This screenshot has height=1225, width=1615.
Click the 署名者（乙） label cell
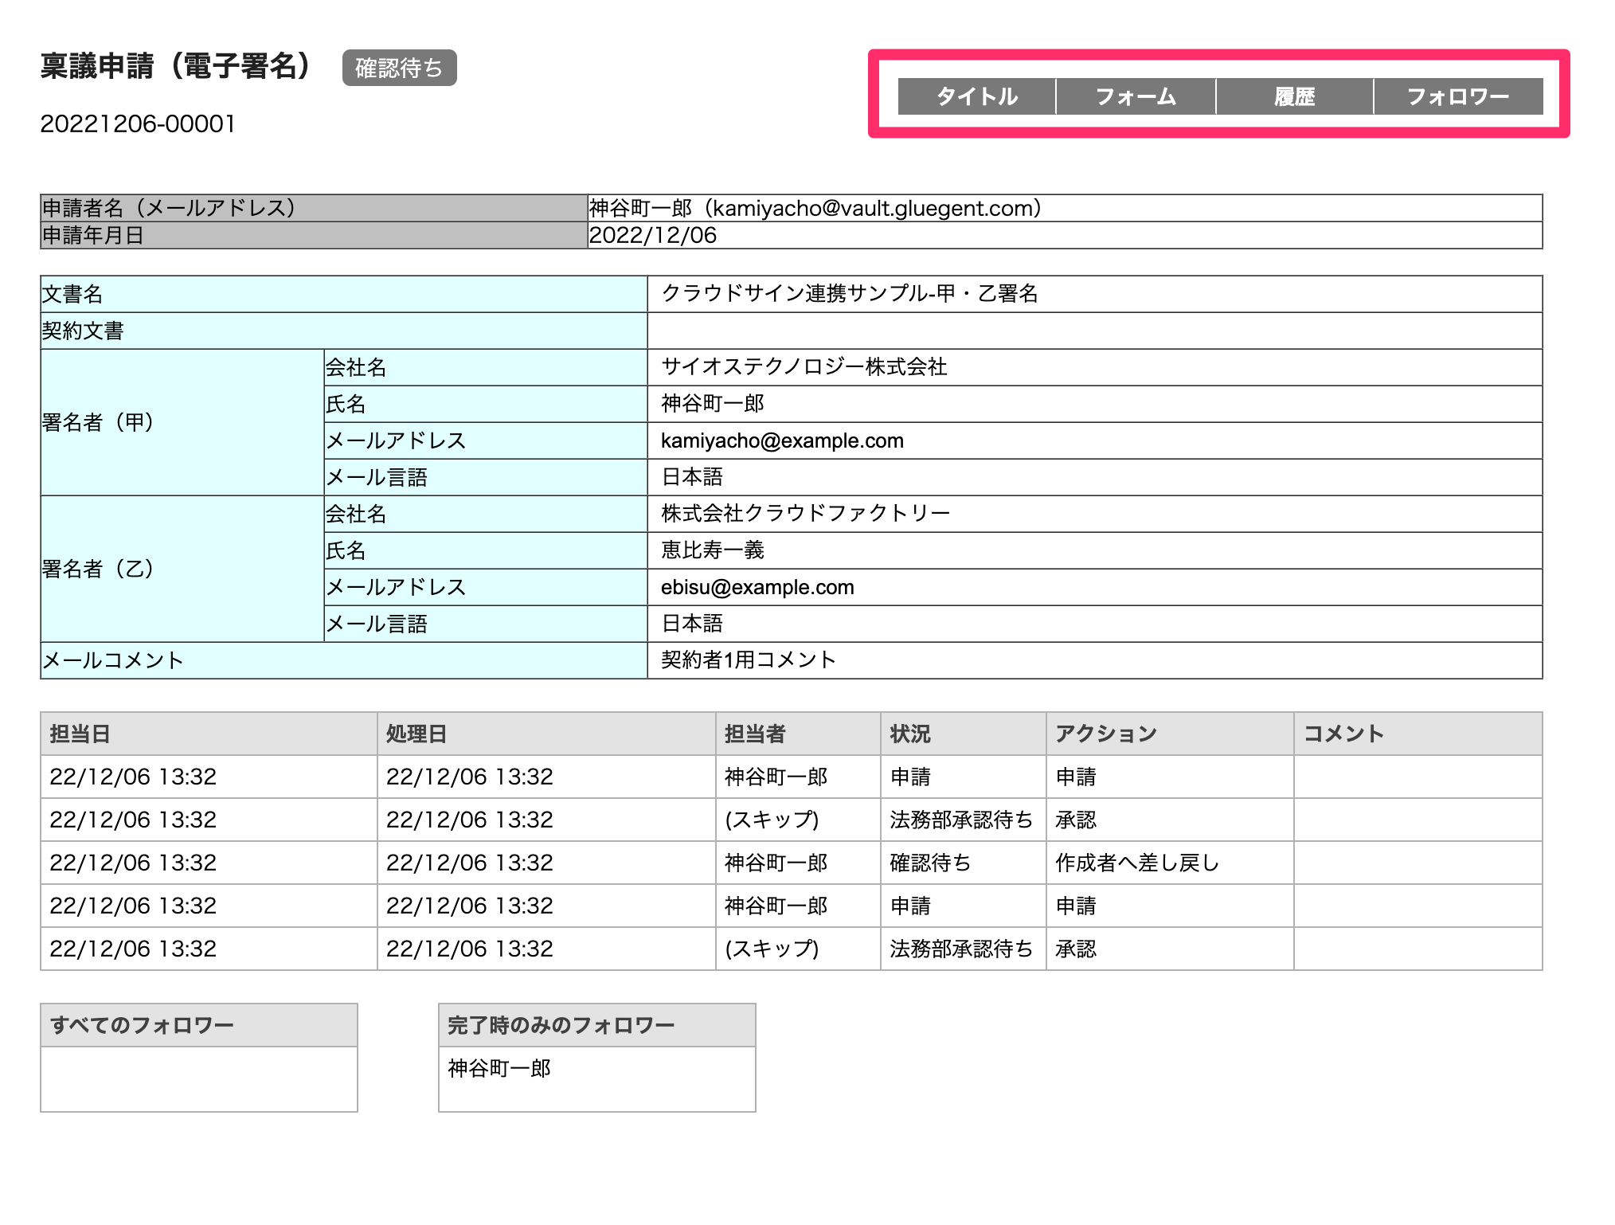click(182, 569)
